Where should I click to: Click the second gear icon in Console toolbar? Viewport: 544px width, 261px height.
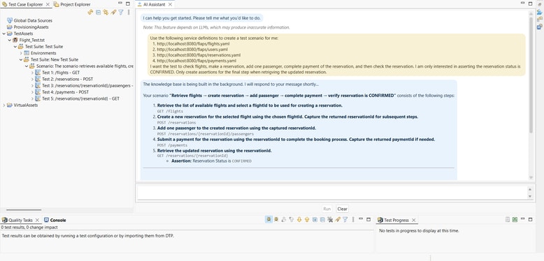tap(276, 219)
